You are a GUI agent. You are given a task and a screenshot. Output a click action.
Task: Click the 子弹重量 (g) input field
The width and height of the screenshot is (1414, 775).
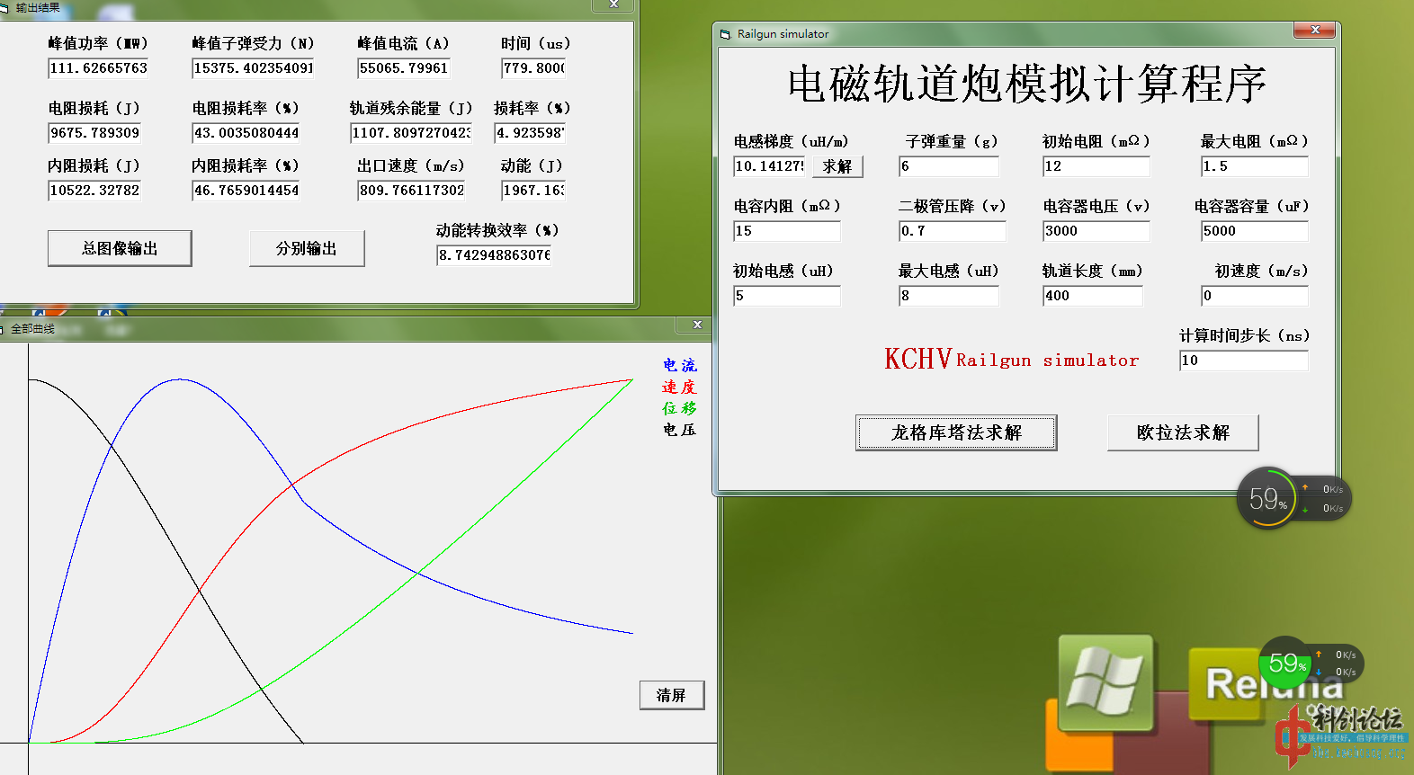click(x=949, y=166)
